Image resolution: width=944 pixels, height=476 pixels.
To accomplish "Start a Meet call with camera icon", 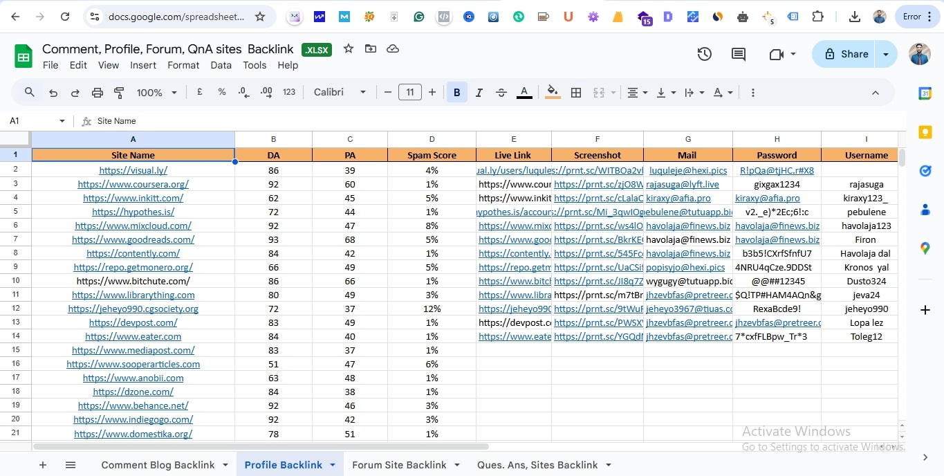I will tap(776, 54).
